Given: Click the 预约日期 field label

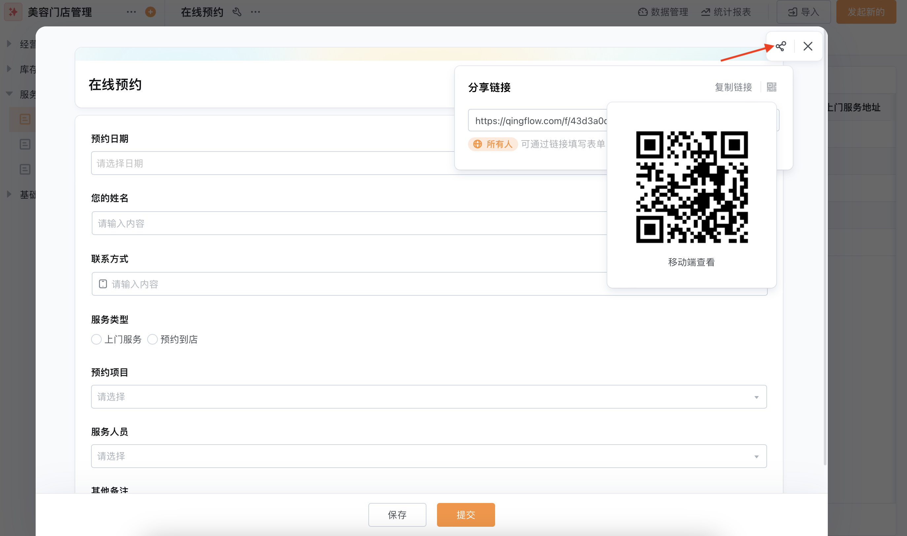Looking at the screenshot, I should point(110,139).
